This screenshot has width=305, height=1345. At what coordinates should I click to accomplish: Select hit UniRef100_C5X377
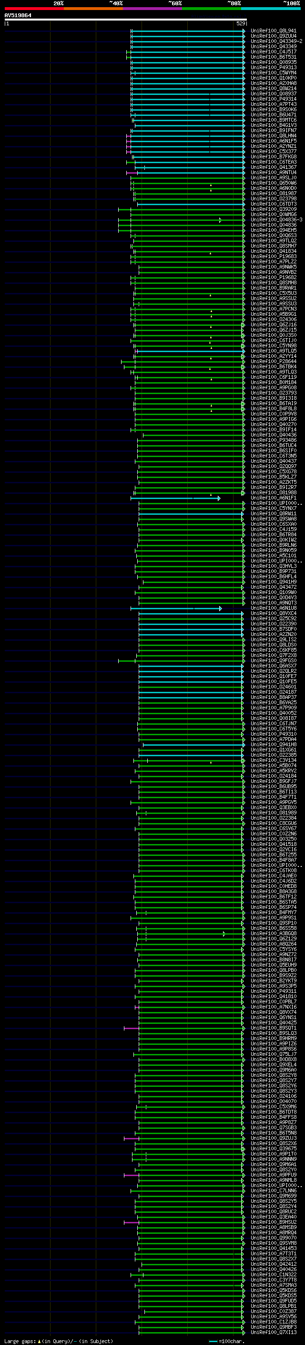[x=274, y=151]
